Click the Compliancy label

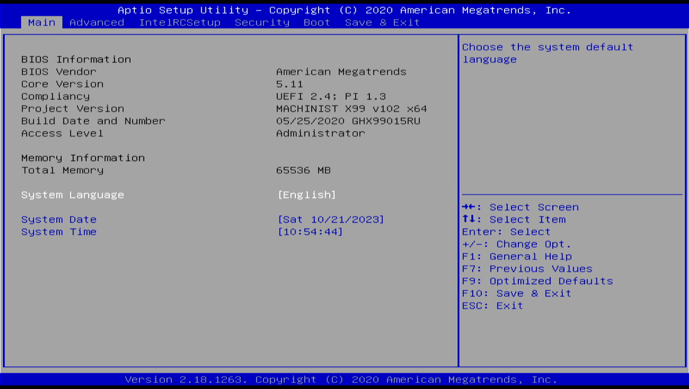(x=55, y=96)
